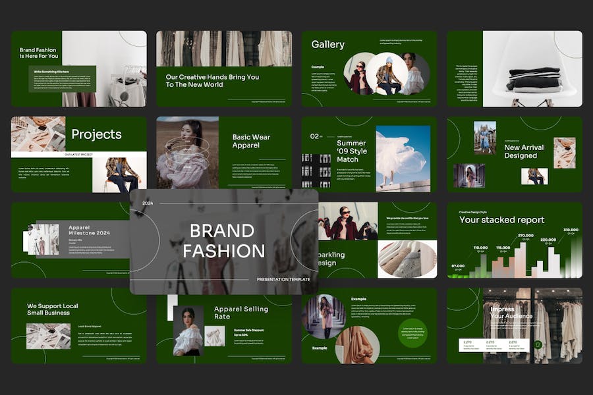This screenshot has height=395, width=593.
Task: Open the "Apparel Selling Rate" slide
Action: (x=224, y=329)
